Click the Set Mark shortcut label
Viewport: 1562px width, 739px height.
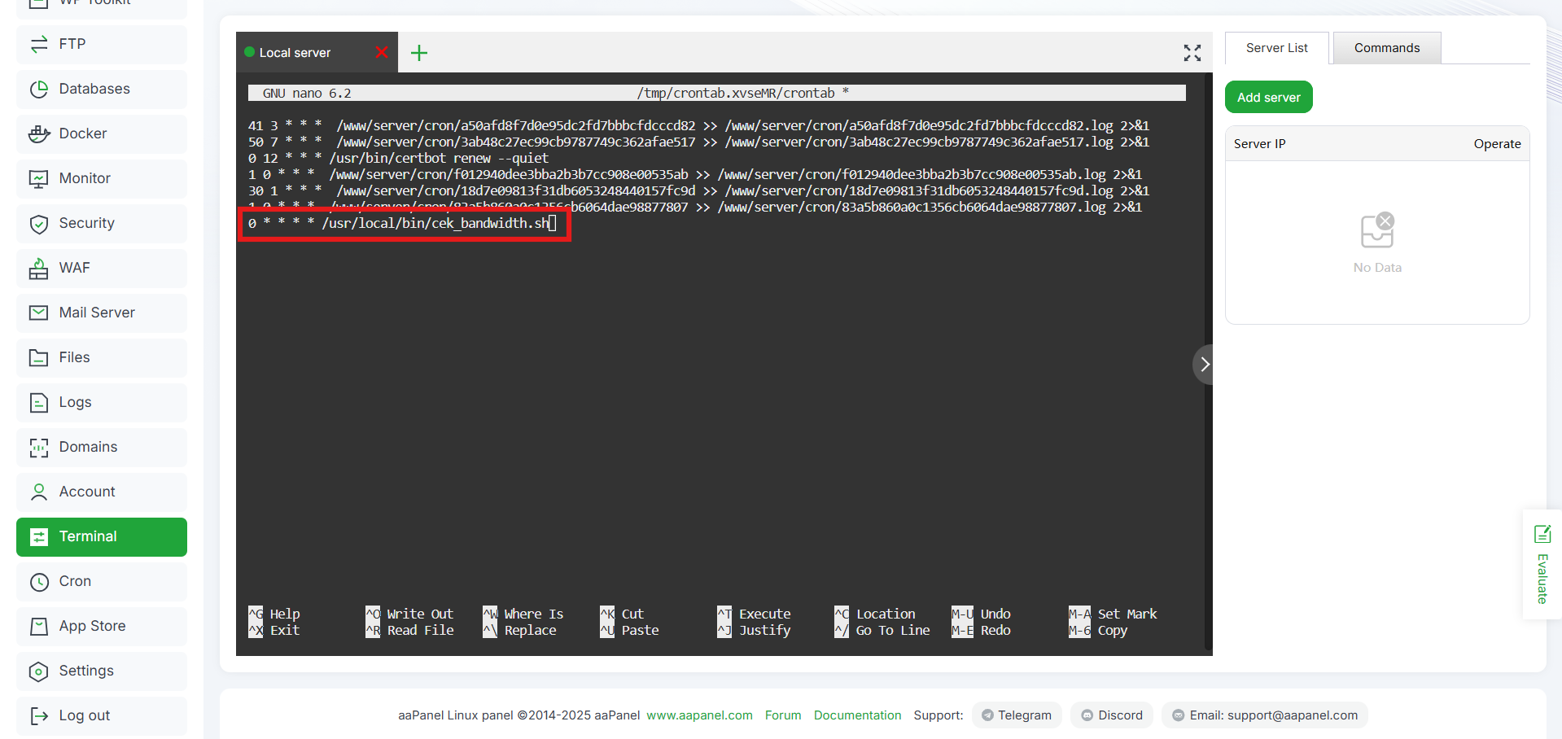click(1127, 614)
